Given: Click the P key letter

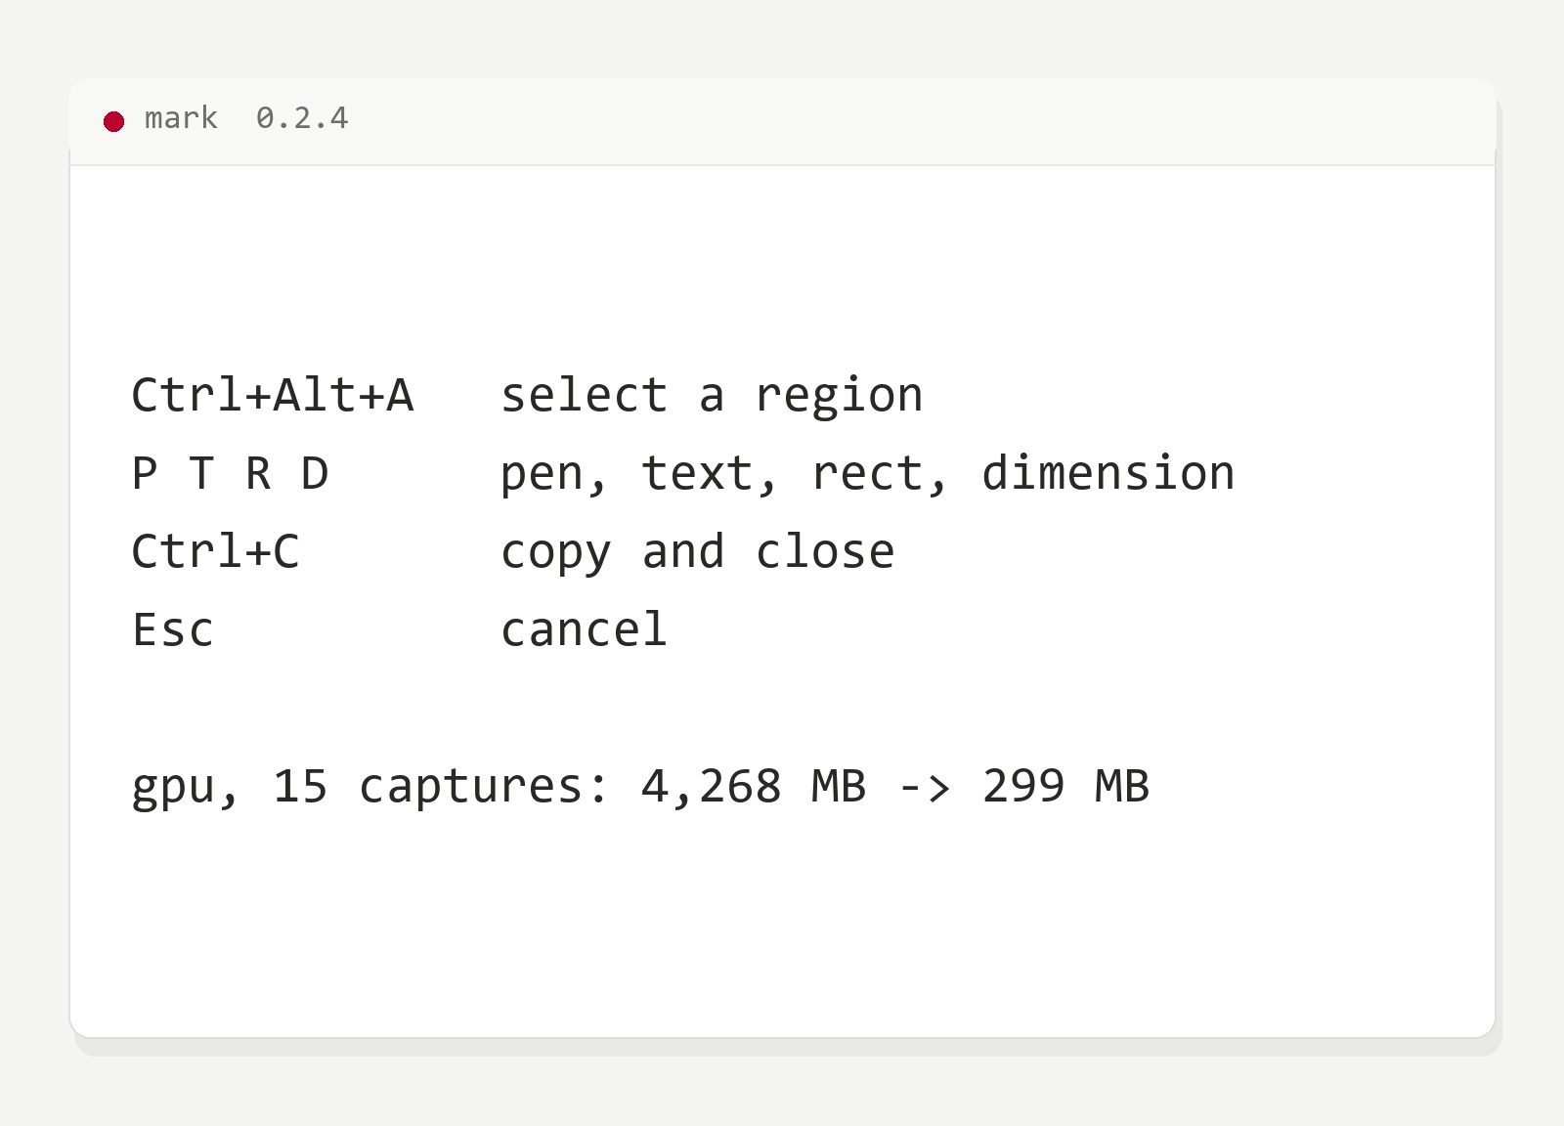Looking at the screenshot, I should pyautogui.click(x=144, y=473).
